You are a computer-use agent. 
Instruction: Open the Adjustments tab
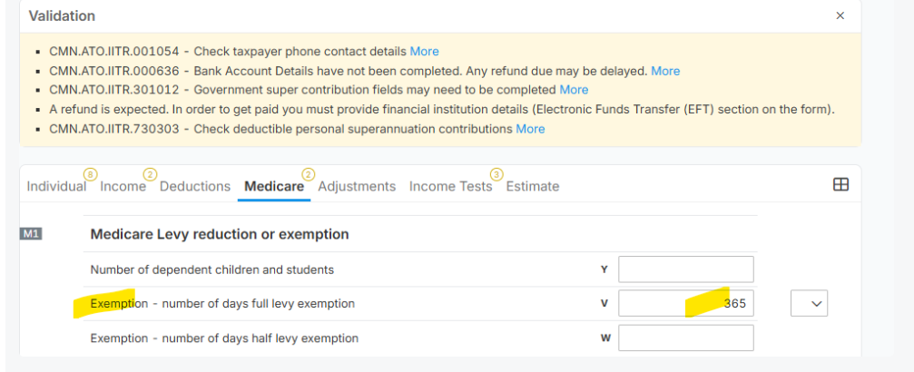click(x=357, y=187)
